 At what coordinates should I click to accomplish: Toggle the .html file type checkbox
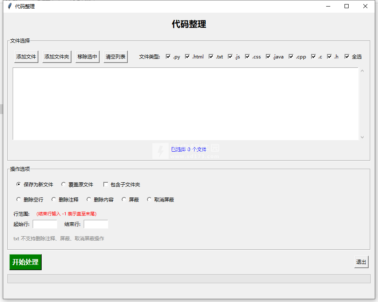coord(187,57)
